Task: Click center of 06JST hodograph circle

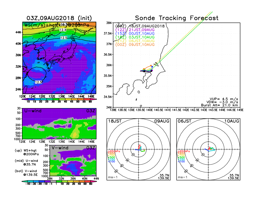Action: tap(208, 149)
